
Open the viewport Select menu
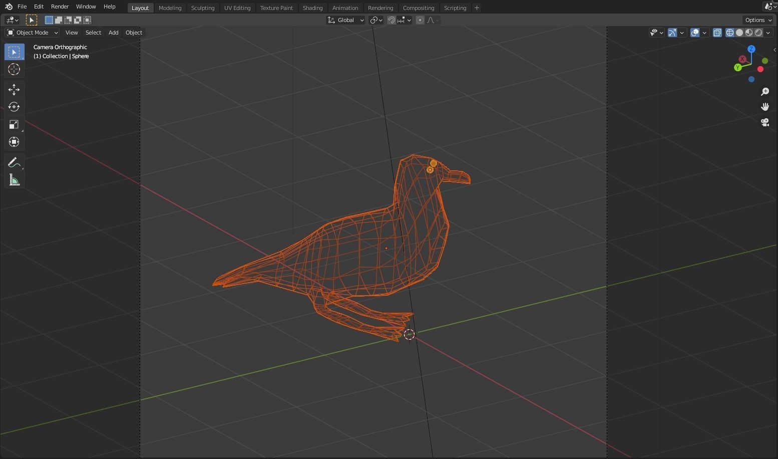(93, 33)
